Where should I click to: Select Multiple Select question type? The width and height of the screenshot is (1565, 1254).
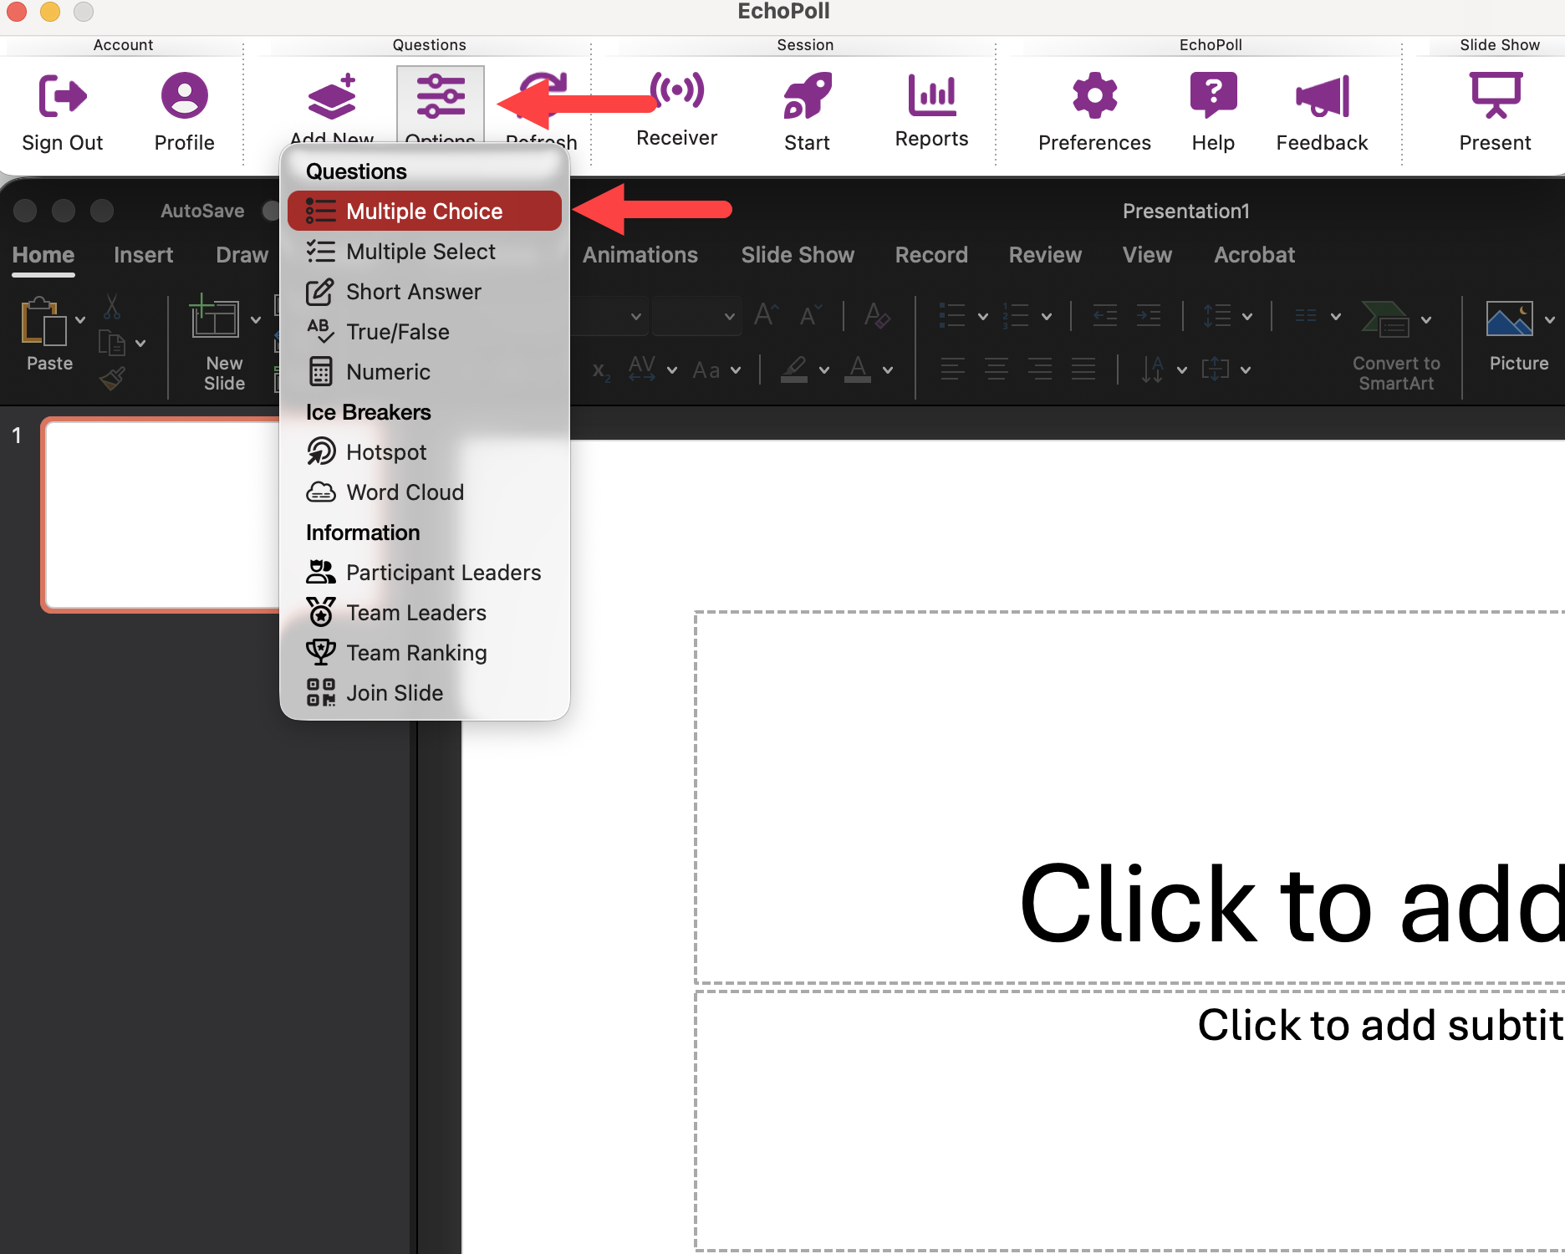coord(425,252)
